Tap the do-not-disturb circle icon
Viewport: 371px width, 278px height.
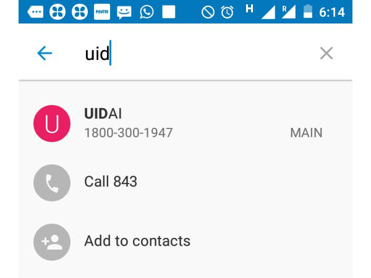(208, 12)
